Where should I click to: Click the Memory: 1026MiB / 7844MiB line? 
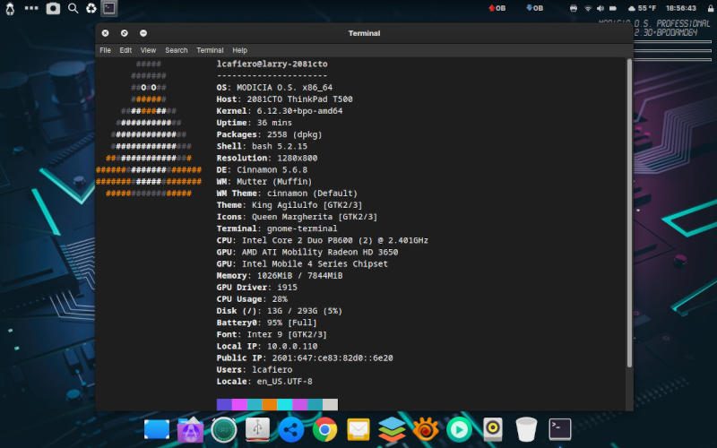coord(280,276)
